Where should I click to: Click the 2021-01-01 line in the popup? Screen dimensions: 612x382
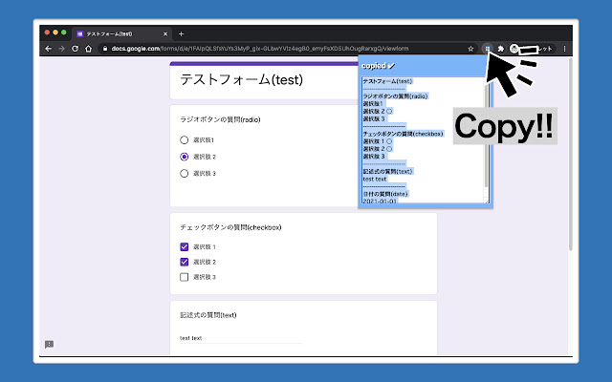(380, 202)
